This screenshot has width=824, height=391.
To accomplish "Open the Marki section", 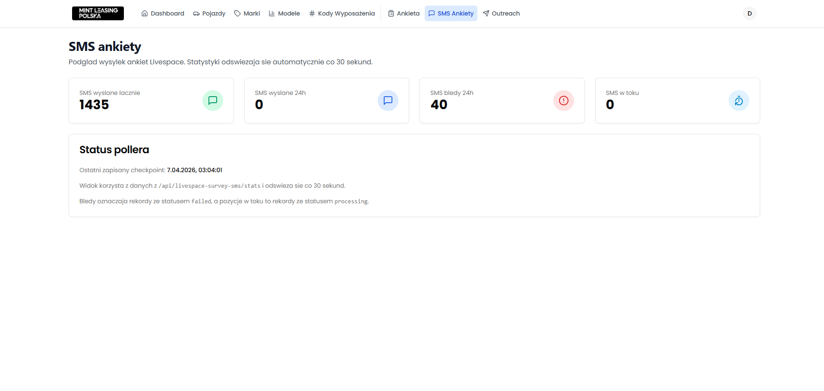I will coord(247,13).
